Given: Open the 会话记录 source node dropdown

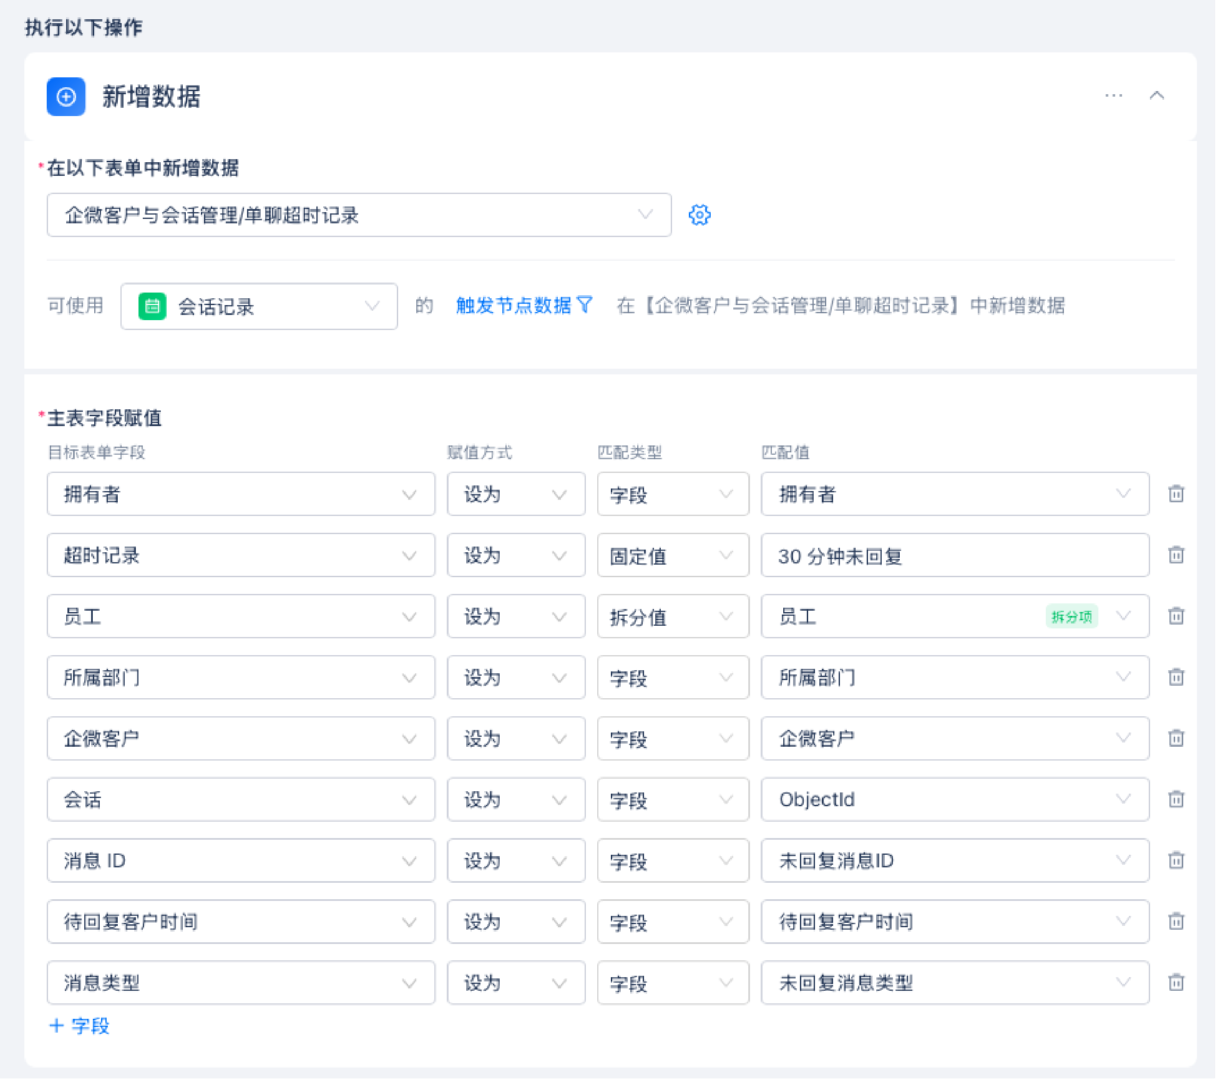Looking at the screenshot, I should click(x=259, y=306).
